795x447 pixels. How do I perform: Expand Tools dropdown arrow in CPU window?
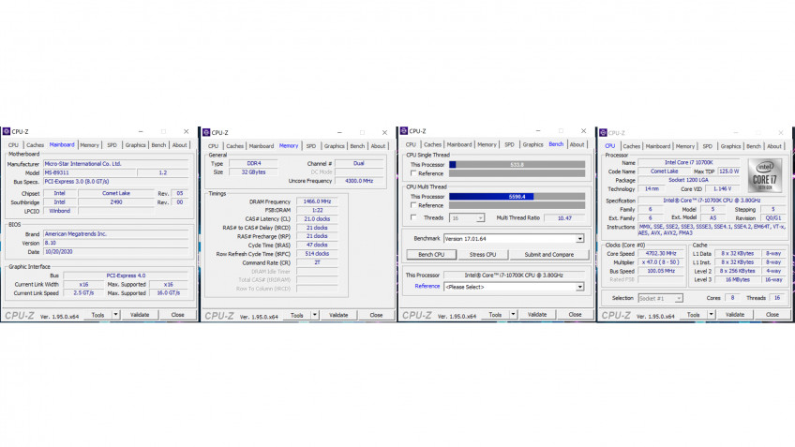pos(712,315)
